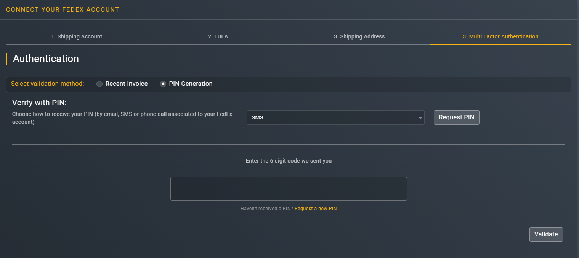Click the Request a new PIN link
The image size is (579, 258).
pyautogui.click(x=316, y=209)
